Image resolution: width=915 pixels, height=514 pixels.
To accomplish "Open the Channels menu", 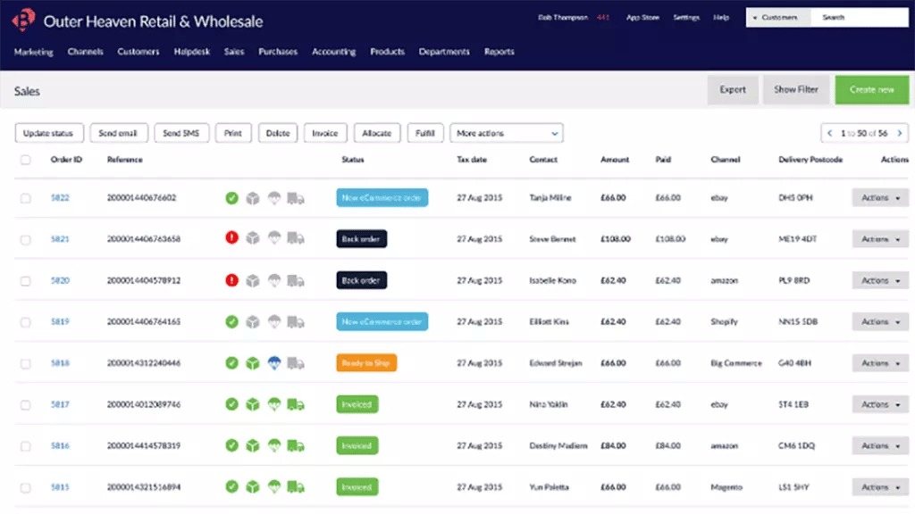I will point(85,52).
